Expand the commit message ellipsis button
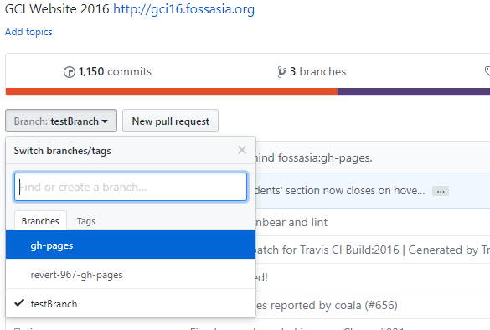Viewport: 490px width, 330px height. pyautogui.click(x=441, y=191)
